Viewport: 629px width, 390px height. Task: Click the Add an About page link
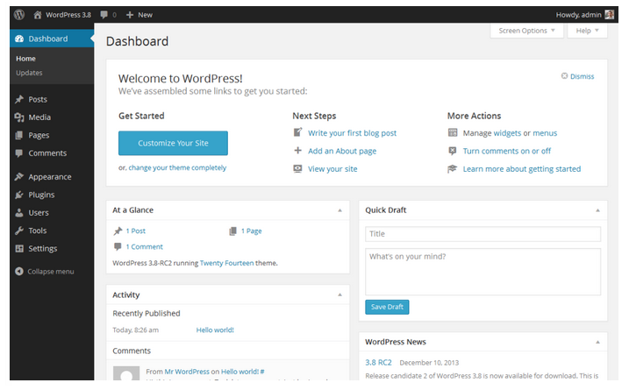pos(342,151)
